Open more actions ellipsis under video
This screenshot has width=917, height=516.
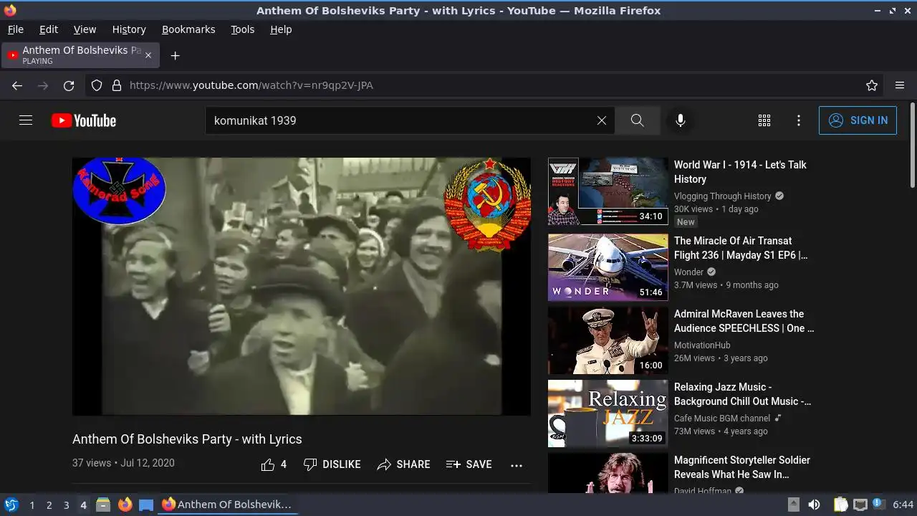(x=517, y=464)
